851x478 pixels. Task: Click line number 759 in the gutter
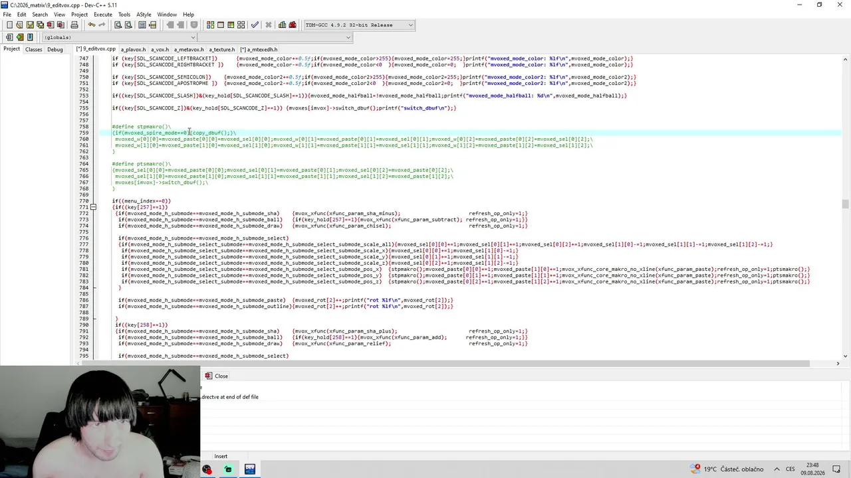83,133
